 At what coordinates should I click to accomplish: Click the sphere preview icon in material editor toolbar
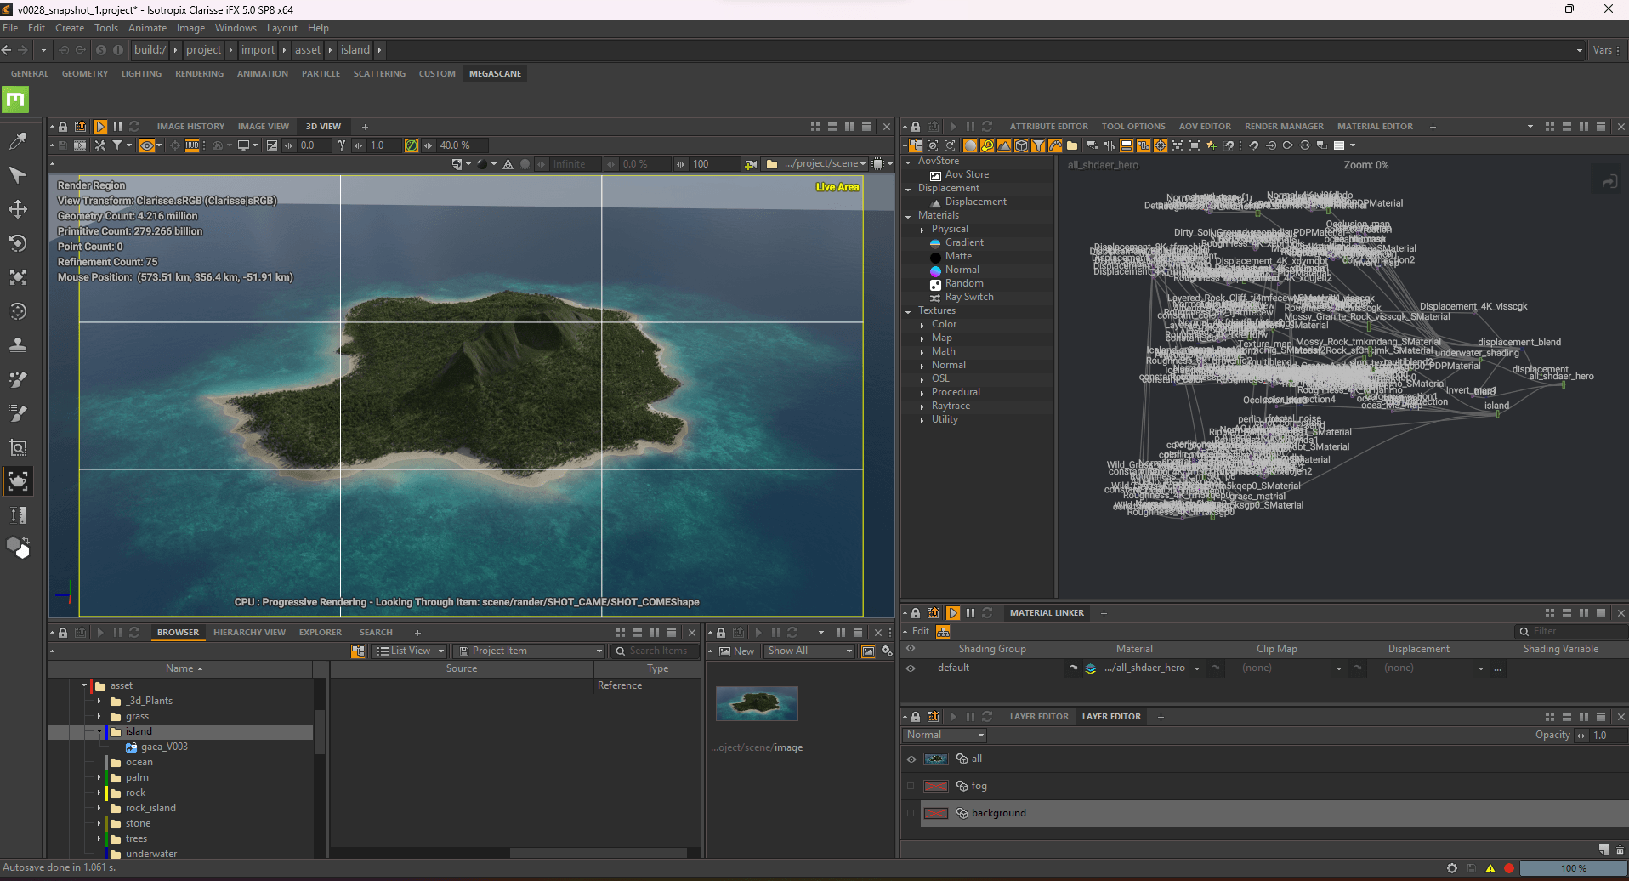(x=970, y=145)
